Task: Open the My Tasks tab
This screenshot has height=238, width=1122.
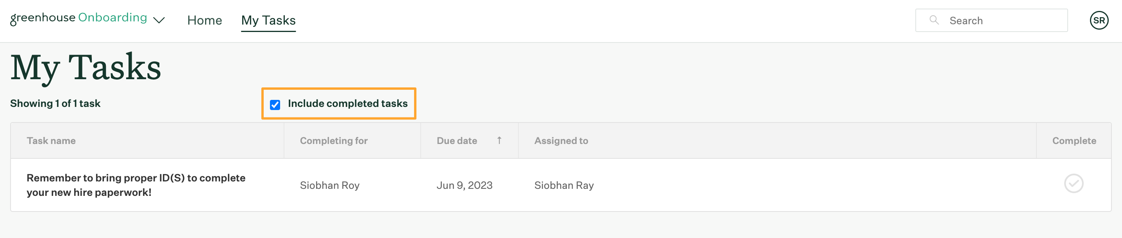Action: click(268, 20)
